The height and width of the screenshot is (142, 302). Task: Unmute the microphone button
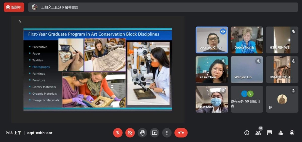coord(118,133)
